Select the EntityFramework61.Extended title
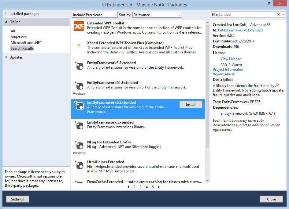Screen dimensions: 289x209 [113, 83]
